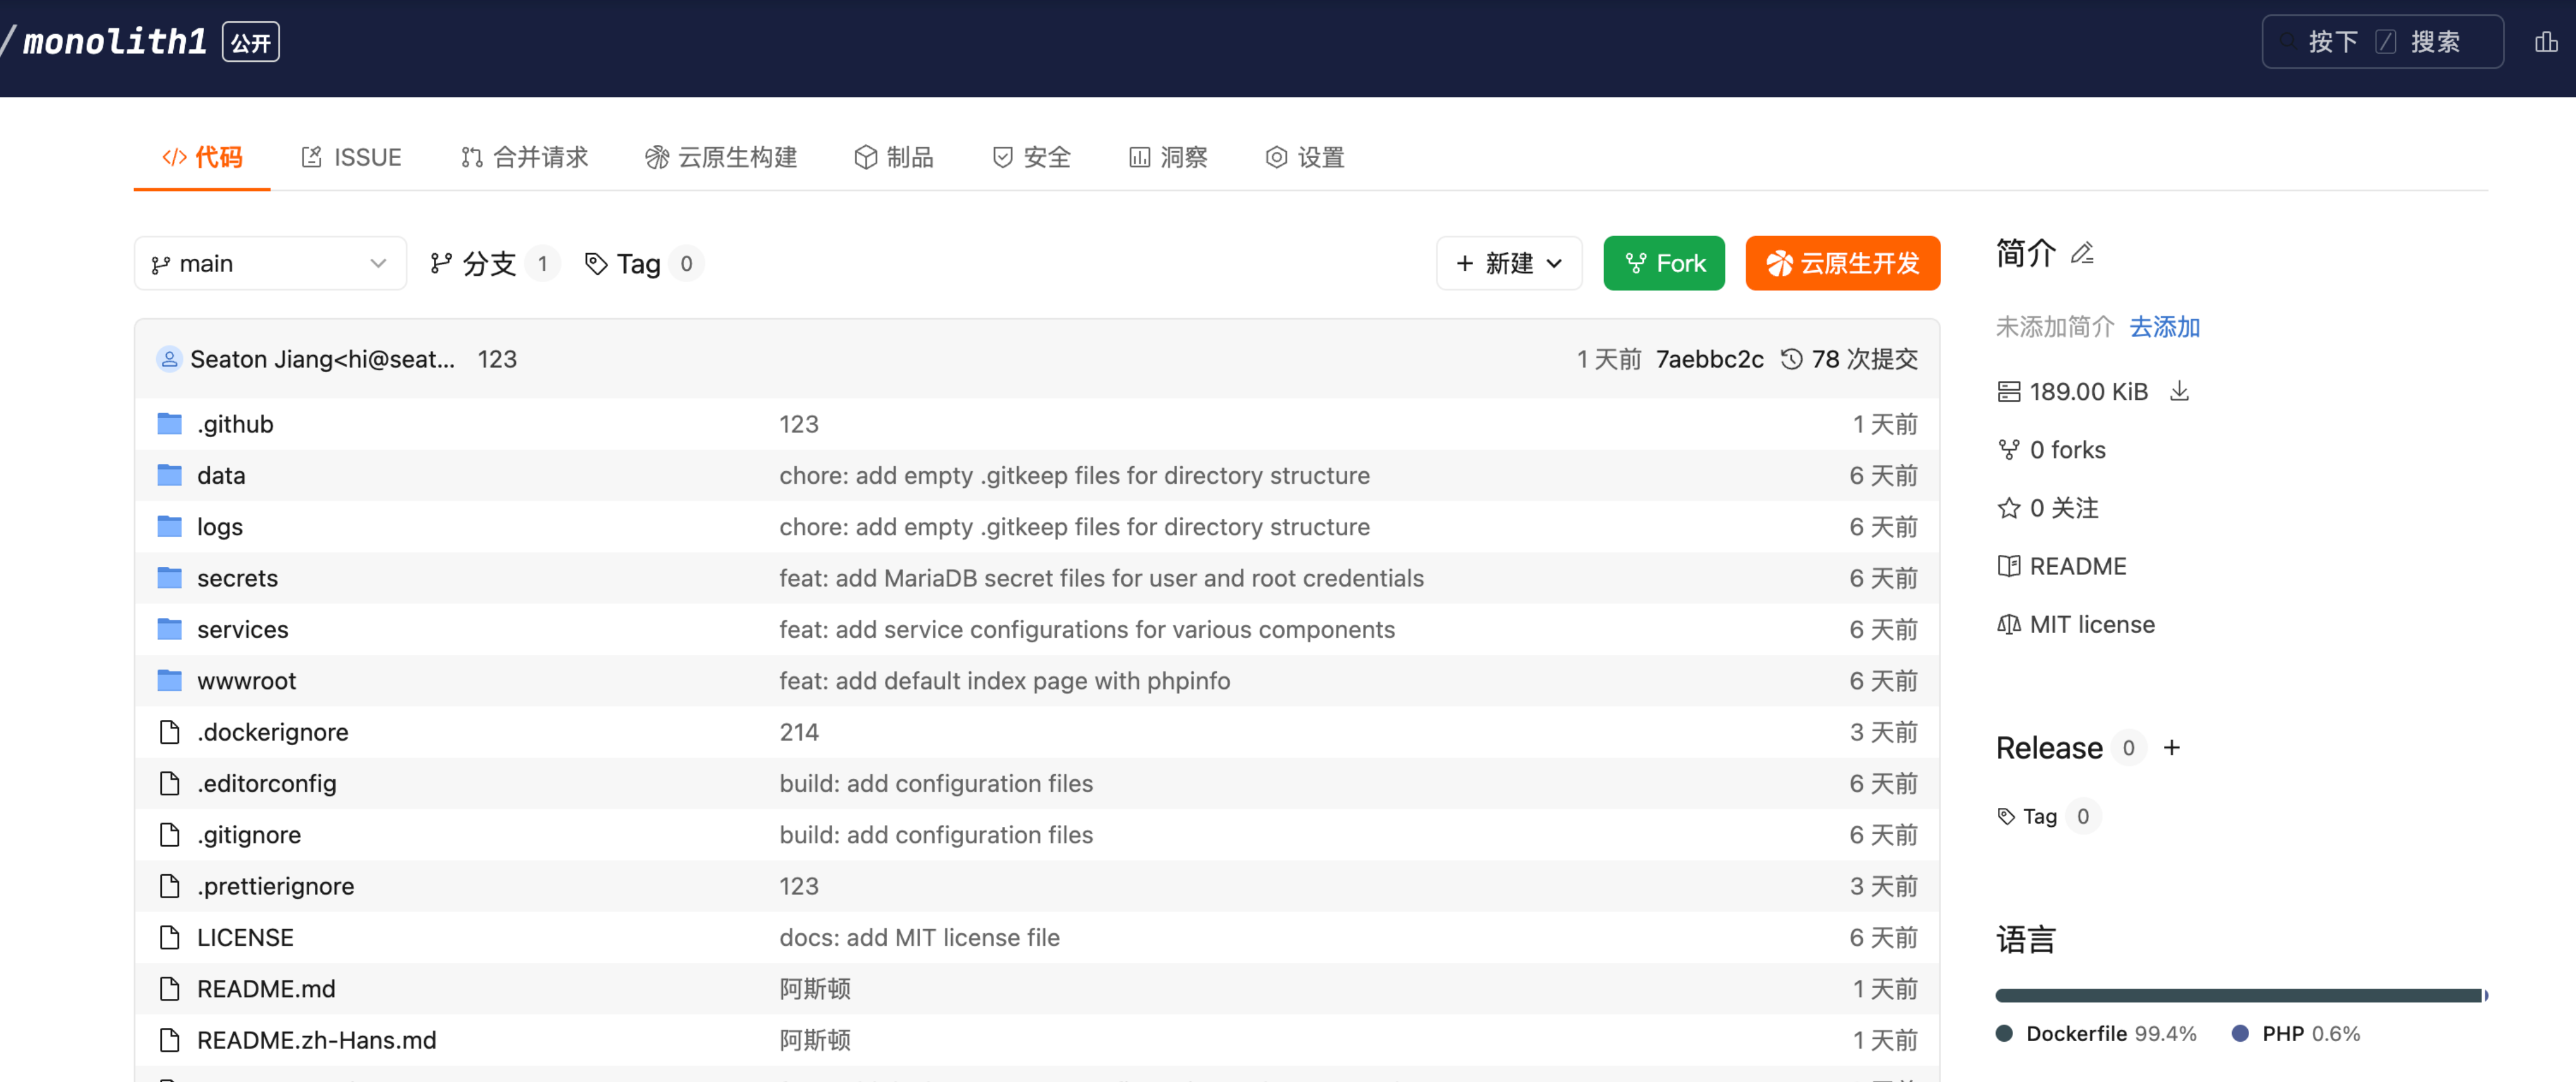This screenshot has height=1082, width=2576.
Task: Click the 去添加 link
Action: click(x=2164, y=327)
